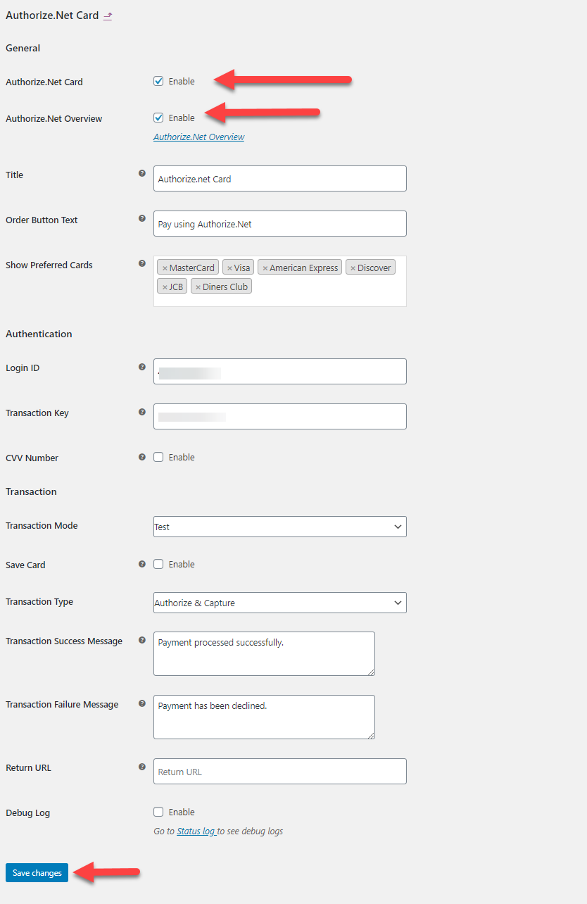Viewport: 587px width, 904px height.
Task: Open the Status log link
Action: pos(196,831)
